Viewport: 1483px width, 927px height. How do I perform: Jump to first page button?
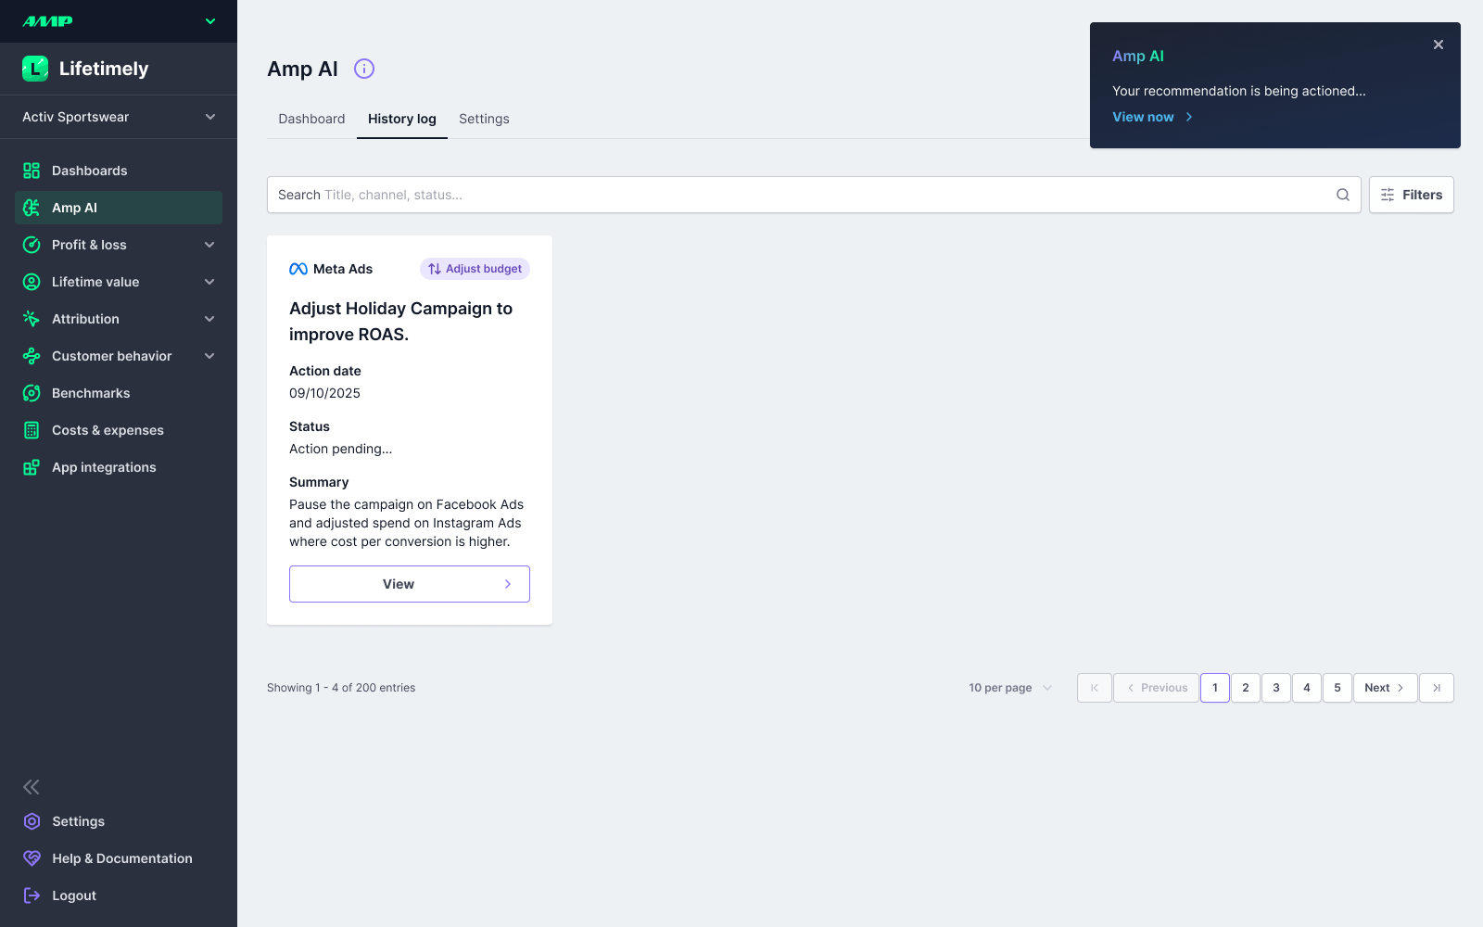(1095, 688)
